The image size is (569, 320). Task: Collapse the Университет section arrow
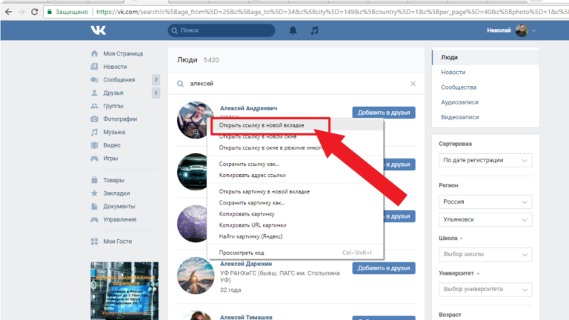tap(478, 273)
